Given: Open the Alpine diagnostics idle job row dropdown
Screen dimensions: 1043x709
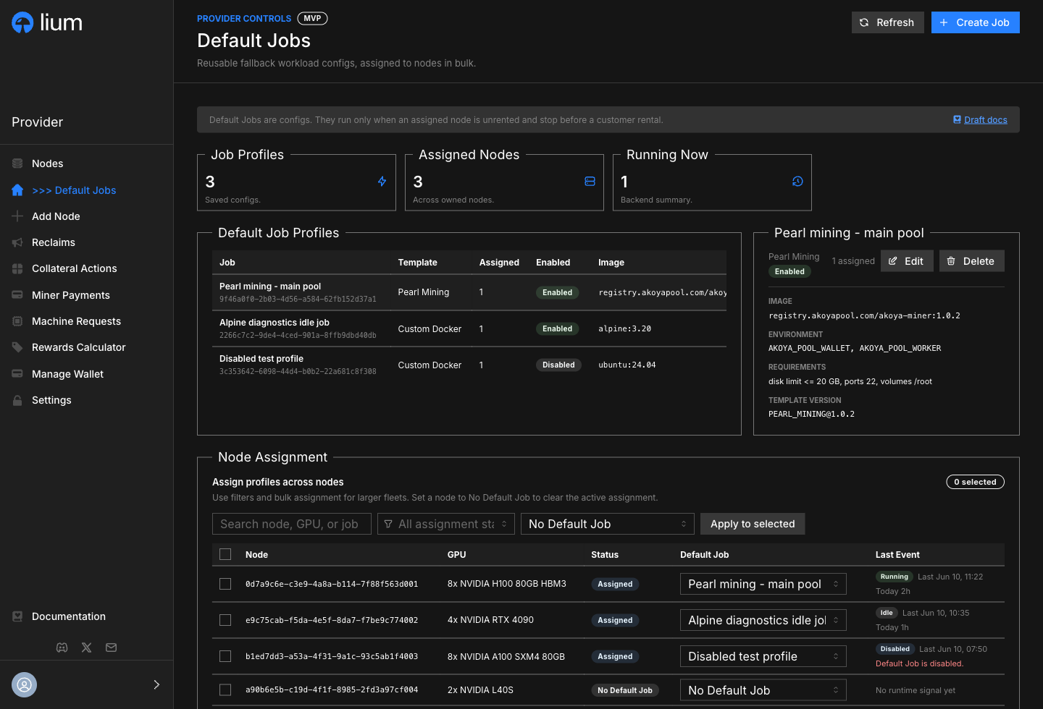Looking at the screenshot, I should 763,620.
